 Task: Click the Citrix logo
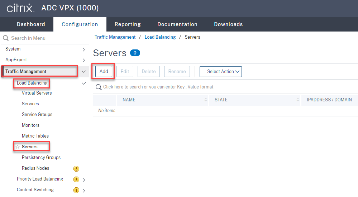point(20,8)
